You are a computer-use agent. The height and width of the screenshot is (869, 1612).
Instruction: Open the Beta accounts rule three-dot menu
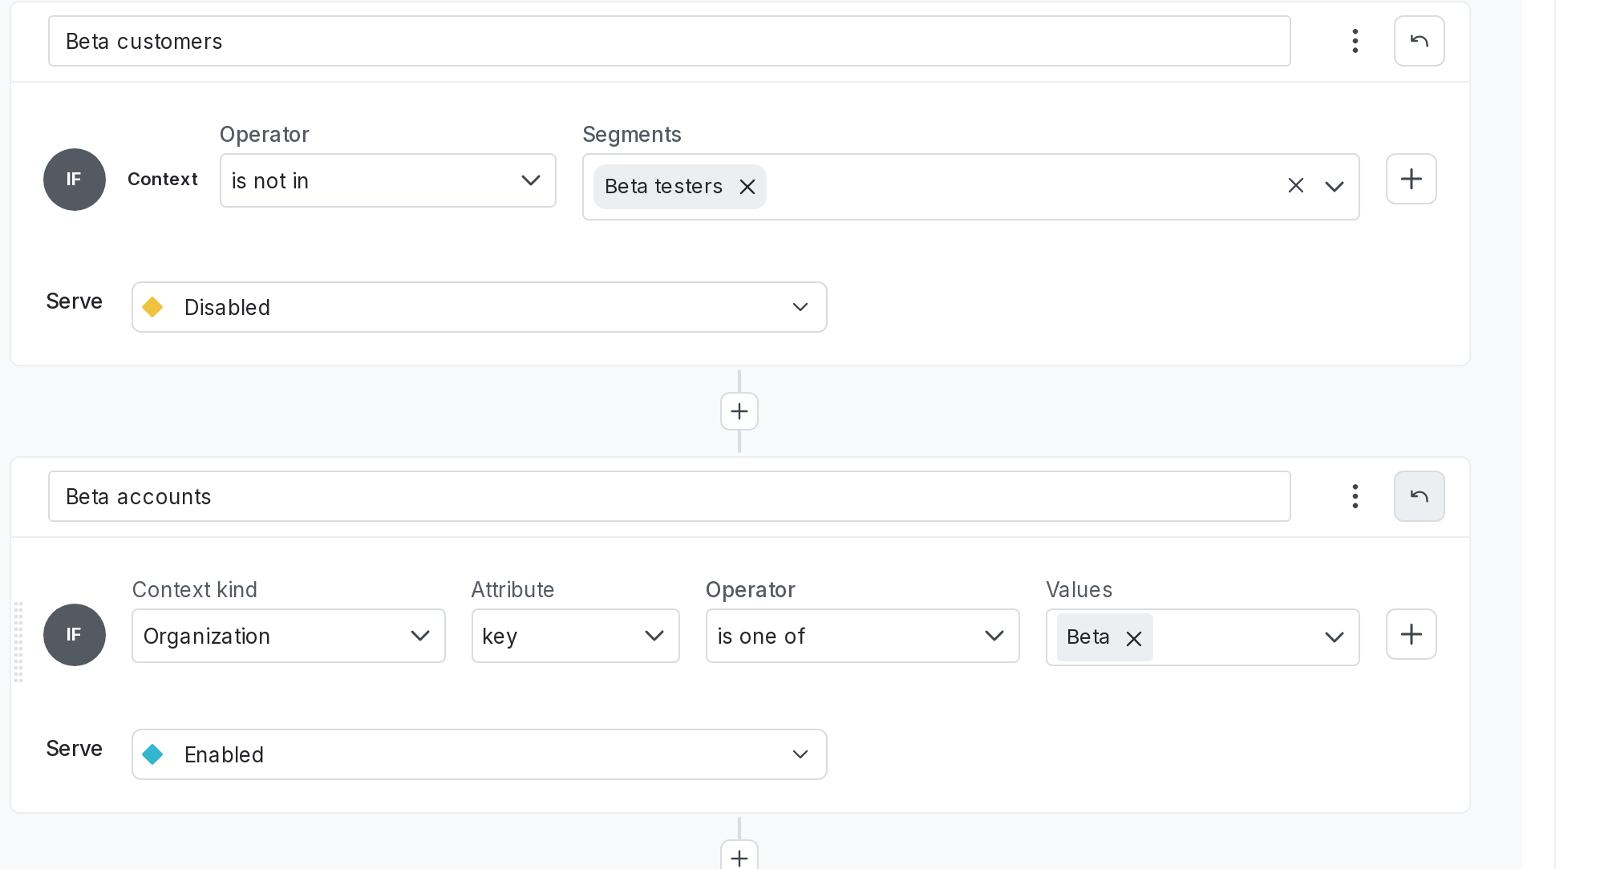(x=1355, y=496)
